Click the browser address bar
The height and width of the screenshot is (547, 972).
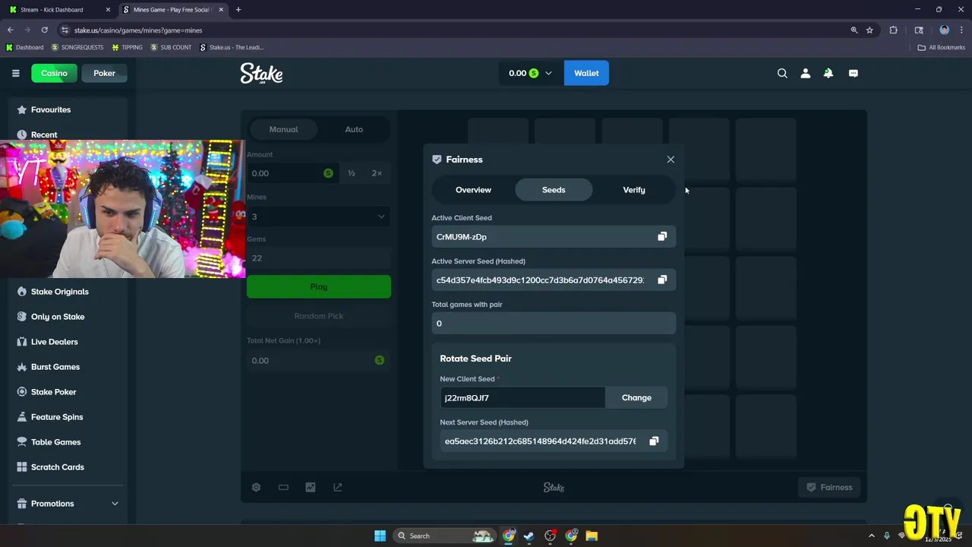click(x=456, y=30)
